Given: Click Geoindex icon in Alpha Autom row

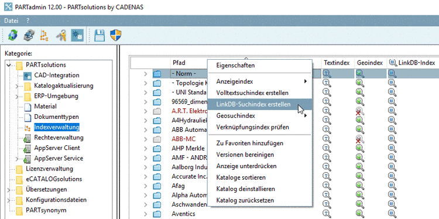Looking at the screenshot, I should (x=360, y=195).
